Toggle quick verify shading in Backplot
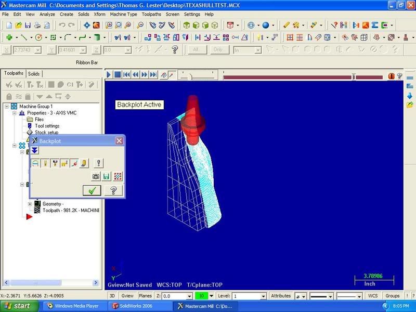 pos(84,163)
